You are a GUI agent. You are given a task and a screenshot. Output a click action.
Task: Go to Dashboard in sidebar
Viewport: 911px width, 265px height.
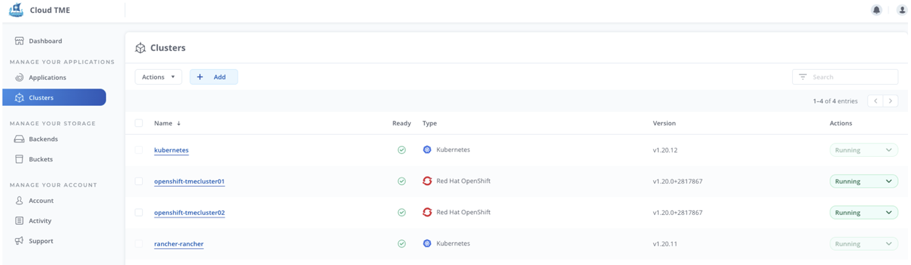45,41
